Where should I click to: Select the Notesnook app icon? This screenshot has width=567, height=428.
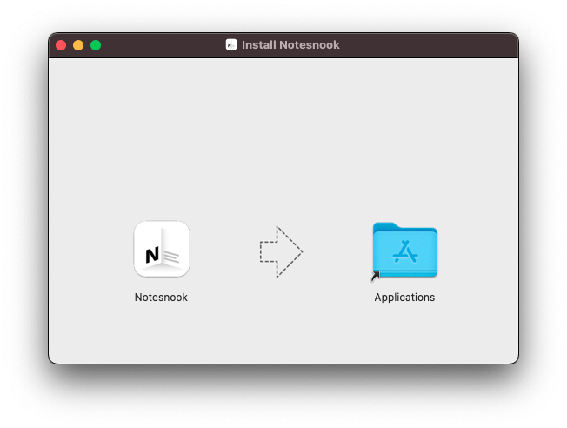[x=161, y=249]
